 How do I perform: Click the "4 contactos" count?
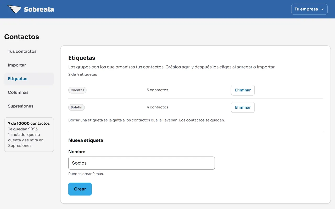point(157,107)
